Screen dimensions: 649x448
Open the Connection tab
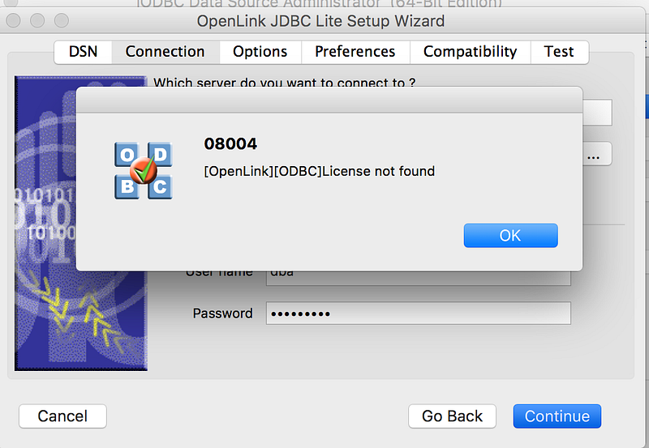[165, 52]
